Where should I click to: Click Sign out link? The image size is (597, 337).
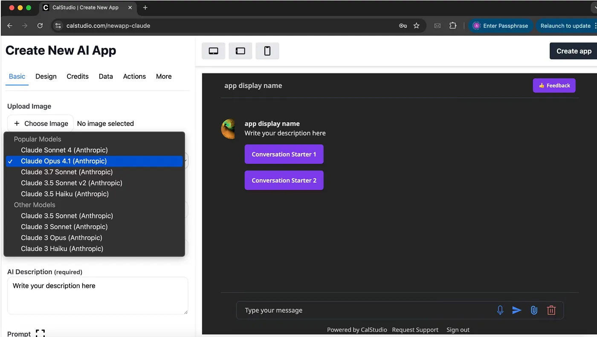click(x=458, y=330)
